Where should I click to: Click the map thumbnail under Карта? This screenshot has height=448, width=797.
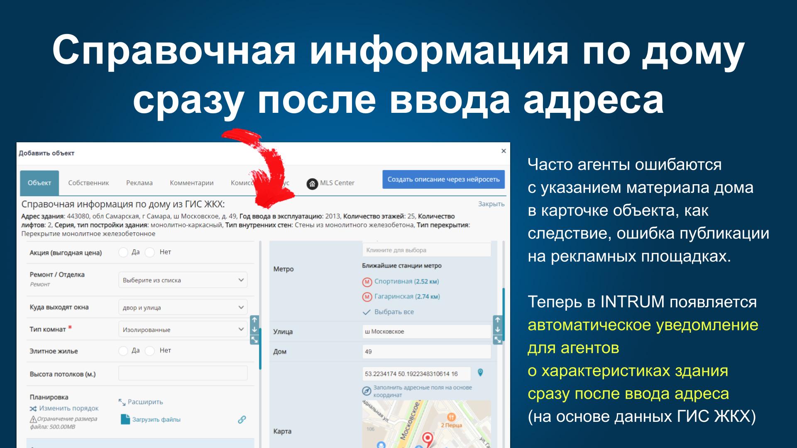tap(426, 424)
